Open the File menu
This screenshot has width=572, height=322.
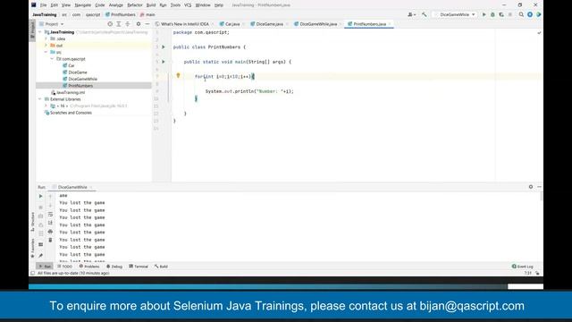(x=44, y=5)
